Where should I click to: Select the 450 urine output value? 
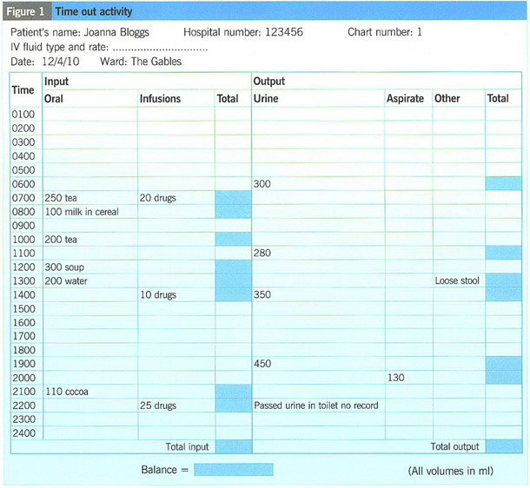262,364
